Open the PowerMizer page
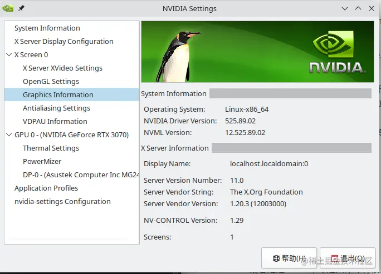Screen dimensions: 381x274 (42, 162)
